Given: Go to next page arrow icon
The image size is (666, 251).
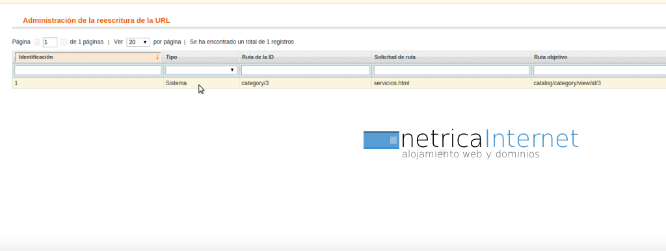Looking at the screenshot, I should coord(63,42).
